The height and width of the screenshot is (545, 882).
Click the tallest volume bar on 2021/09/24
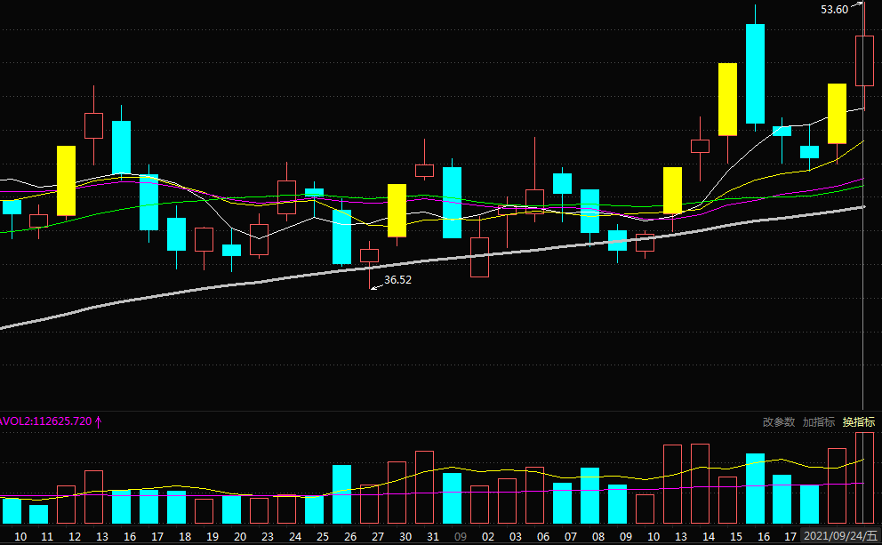(864, 478)
